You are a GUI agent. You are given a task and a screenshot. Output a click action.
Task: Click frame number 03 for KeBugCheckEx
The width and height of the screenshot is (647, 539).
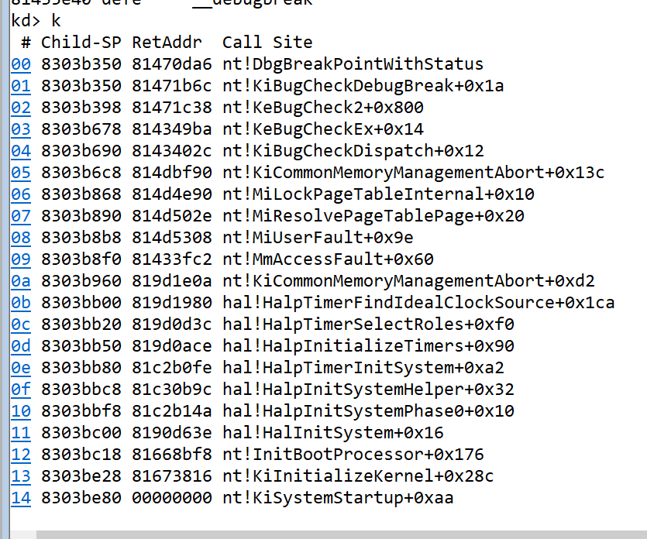(x=21, y=129)
